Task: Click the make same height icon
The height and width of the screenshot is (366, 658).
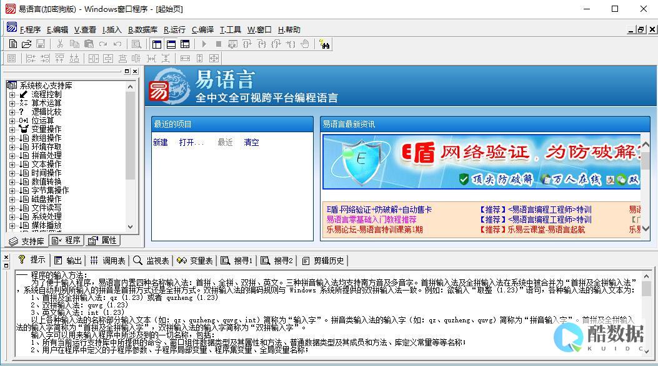Action: point(200,58)
